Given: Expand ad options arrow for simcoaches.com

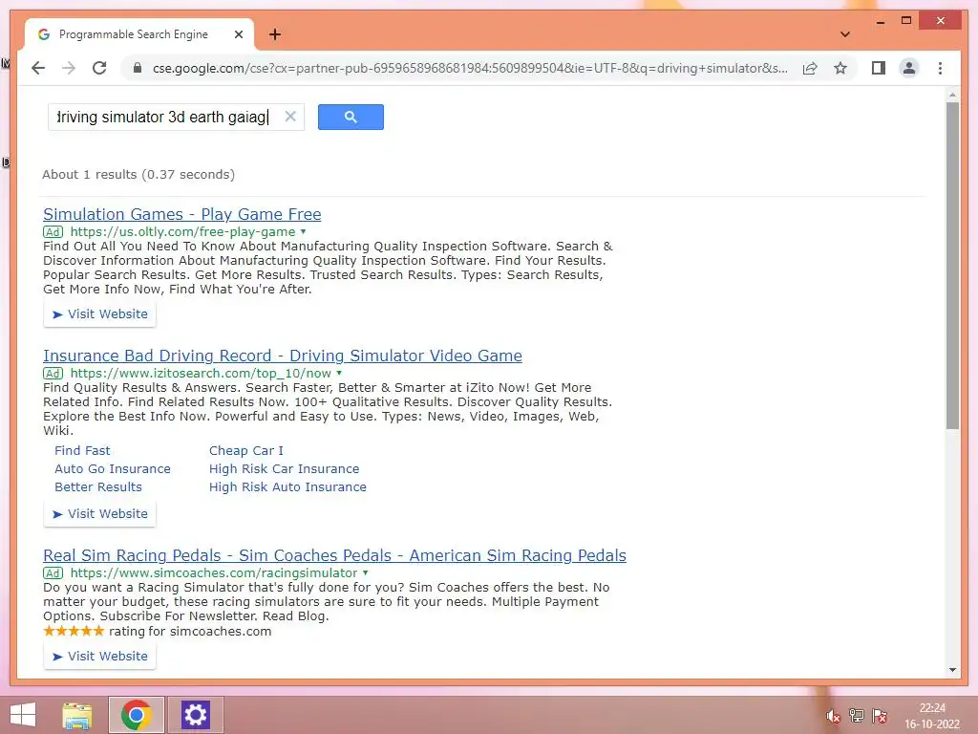Looking at the screenshot, I should 366,573.
